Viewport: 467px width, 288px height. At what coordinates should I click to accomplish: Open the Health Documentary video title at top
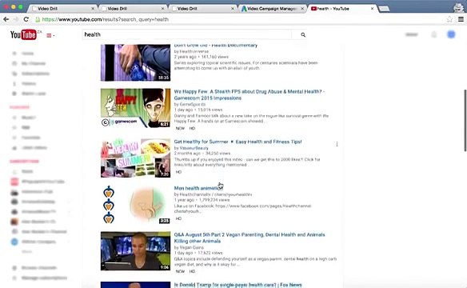click(x=216, y=46)
